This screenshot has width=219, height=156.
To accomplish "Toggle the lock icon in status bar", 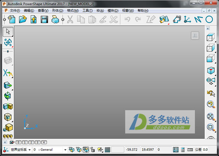I will point(93,150).
